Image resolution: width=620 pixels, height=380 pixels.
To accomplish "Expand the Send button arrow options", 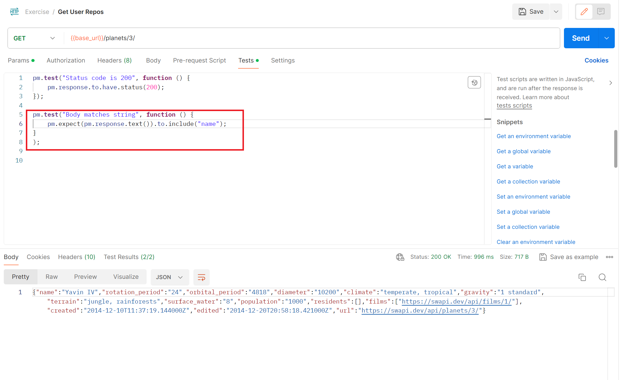I will 606,38.
